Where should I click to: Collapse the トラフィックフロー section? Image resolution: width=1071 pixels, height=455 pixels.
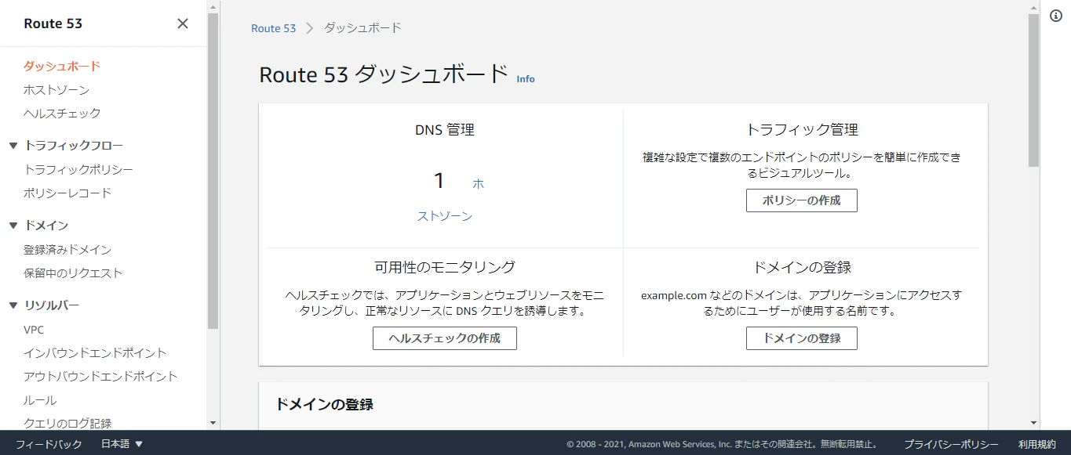pos(13,146)
